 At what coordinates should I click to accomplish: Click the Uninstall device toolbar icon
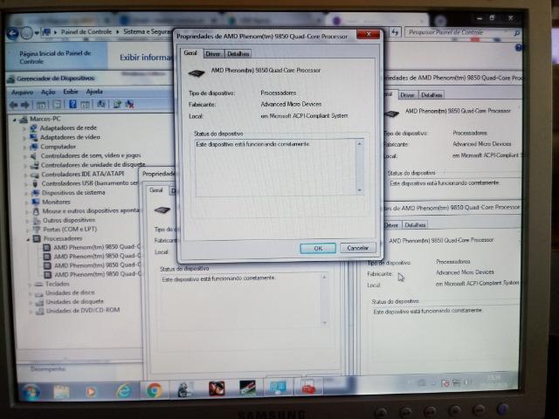coord(130,104)
